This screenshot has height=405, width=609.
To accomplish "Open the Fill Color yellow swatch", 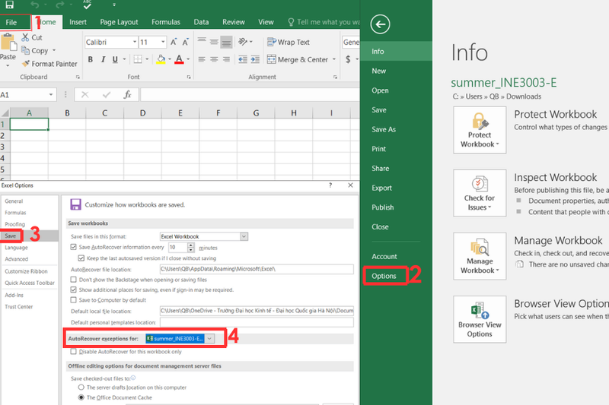I will 161,59.
